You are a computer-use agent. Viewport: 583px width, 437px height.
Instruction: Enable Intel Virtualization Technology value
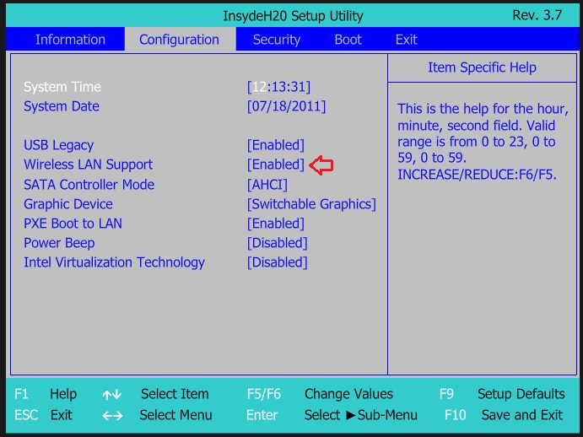pyautogui.click(x=277, y=262)
